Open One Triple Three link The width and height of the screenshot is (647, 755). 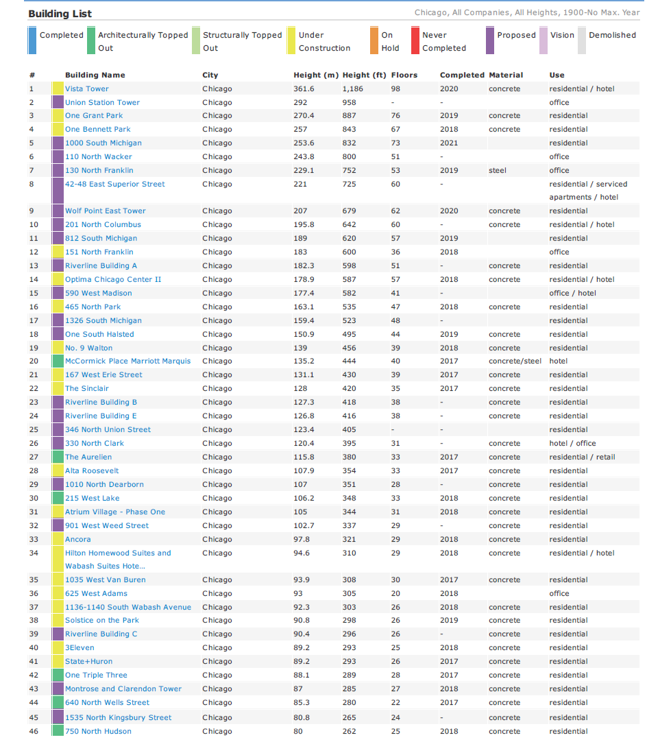coord(96,675)
